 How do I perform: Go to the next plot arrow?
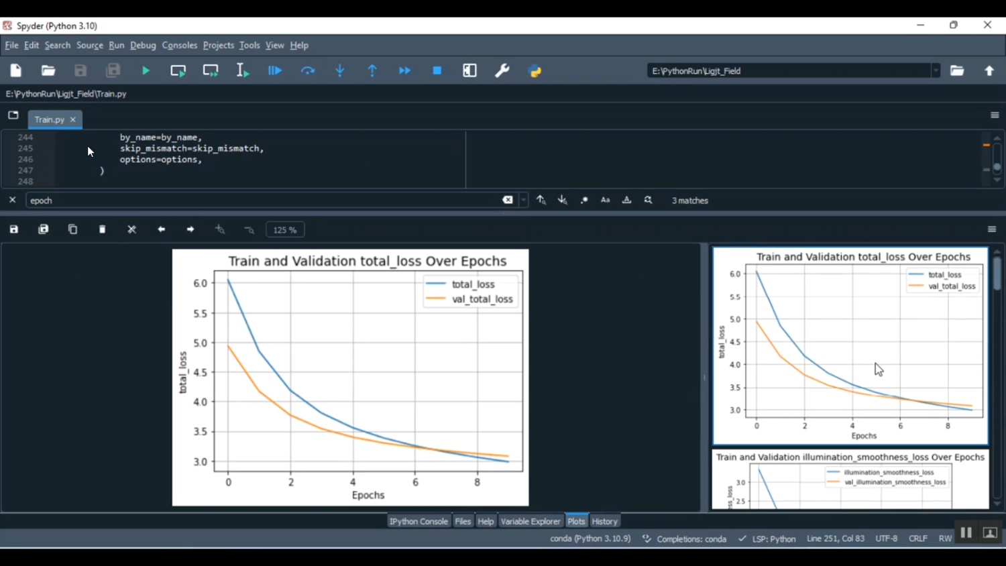(x=190, y=229)
